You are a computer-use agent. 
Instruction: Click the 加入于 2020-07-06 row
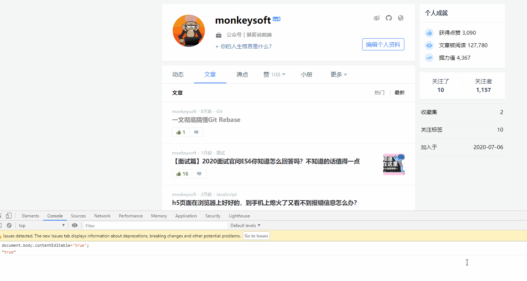pyautogui.click(x=462, y=147)
